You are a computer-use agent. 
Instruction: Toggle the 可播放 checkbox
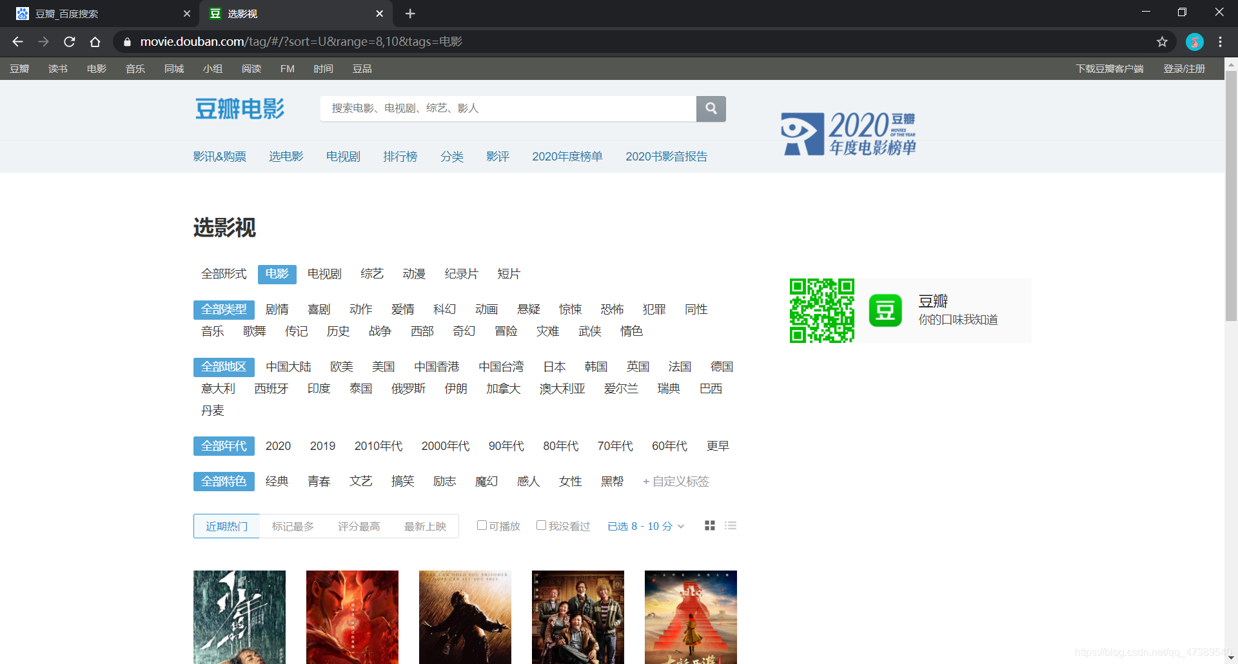[482, 525]
